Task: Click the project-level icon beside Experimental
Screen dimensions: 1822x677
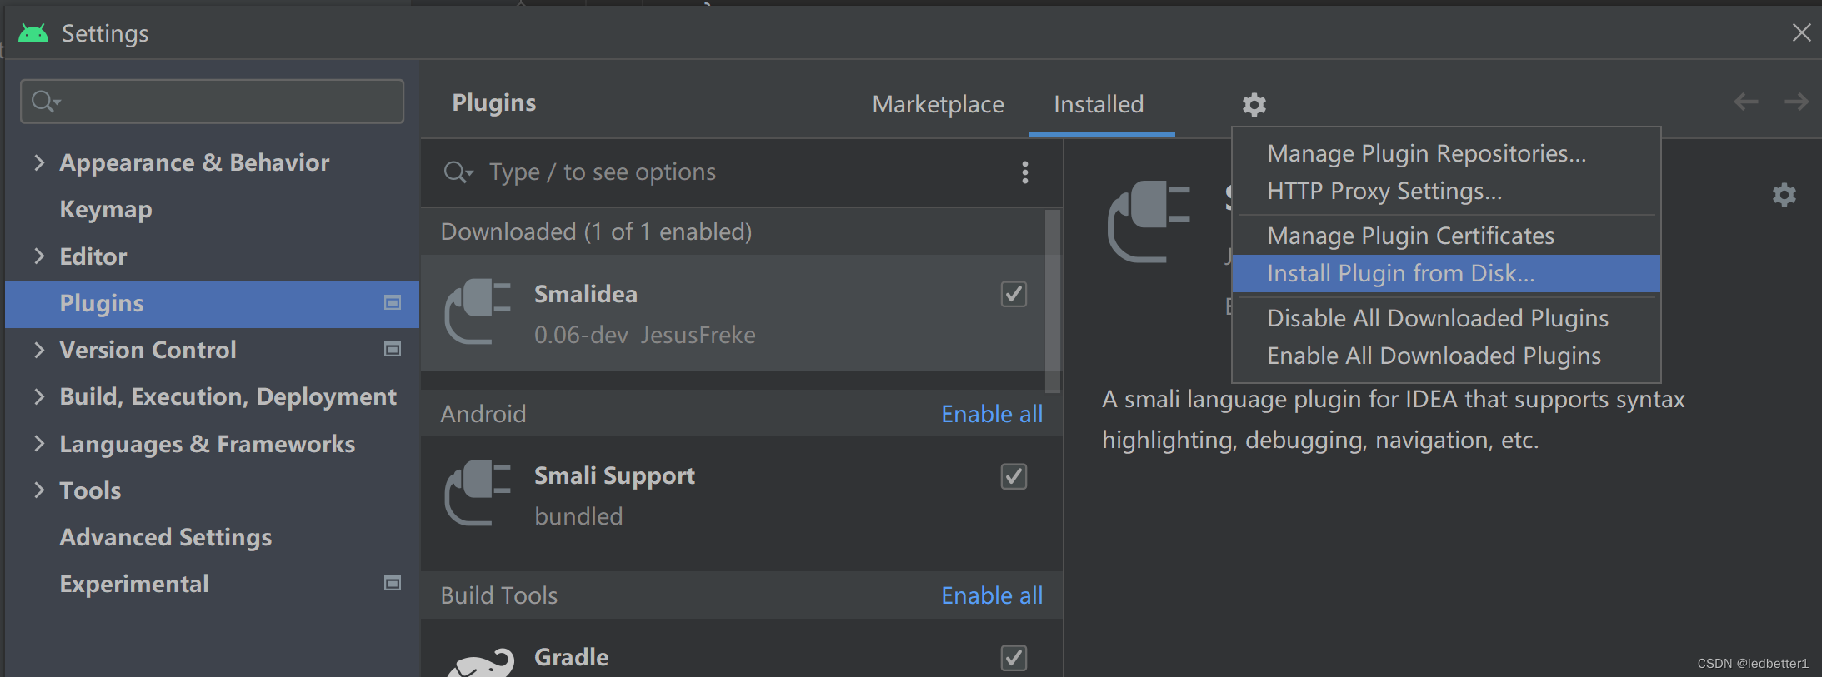Action: 393,583
